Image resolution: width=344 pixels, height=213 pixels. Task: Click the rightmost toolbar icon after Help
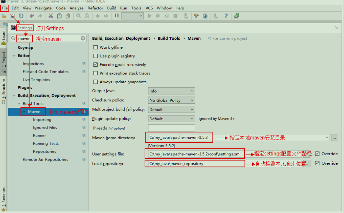point(237,16)
